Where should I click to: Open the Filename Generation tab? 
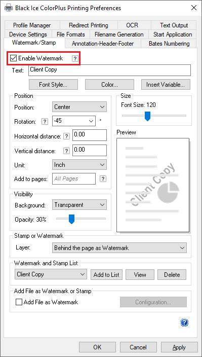pyautogui.click(x=119, y=34)
